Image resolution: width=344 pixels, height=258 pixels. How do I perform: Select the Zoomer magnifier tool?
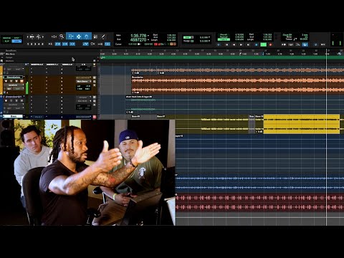(x=62, y=37)
